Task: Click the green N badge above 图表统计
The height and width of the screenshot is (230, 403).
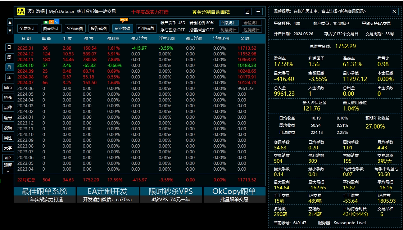Action: (46, 22)
